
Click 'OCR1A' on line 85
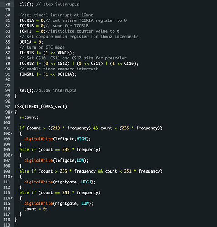25,42
